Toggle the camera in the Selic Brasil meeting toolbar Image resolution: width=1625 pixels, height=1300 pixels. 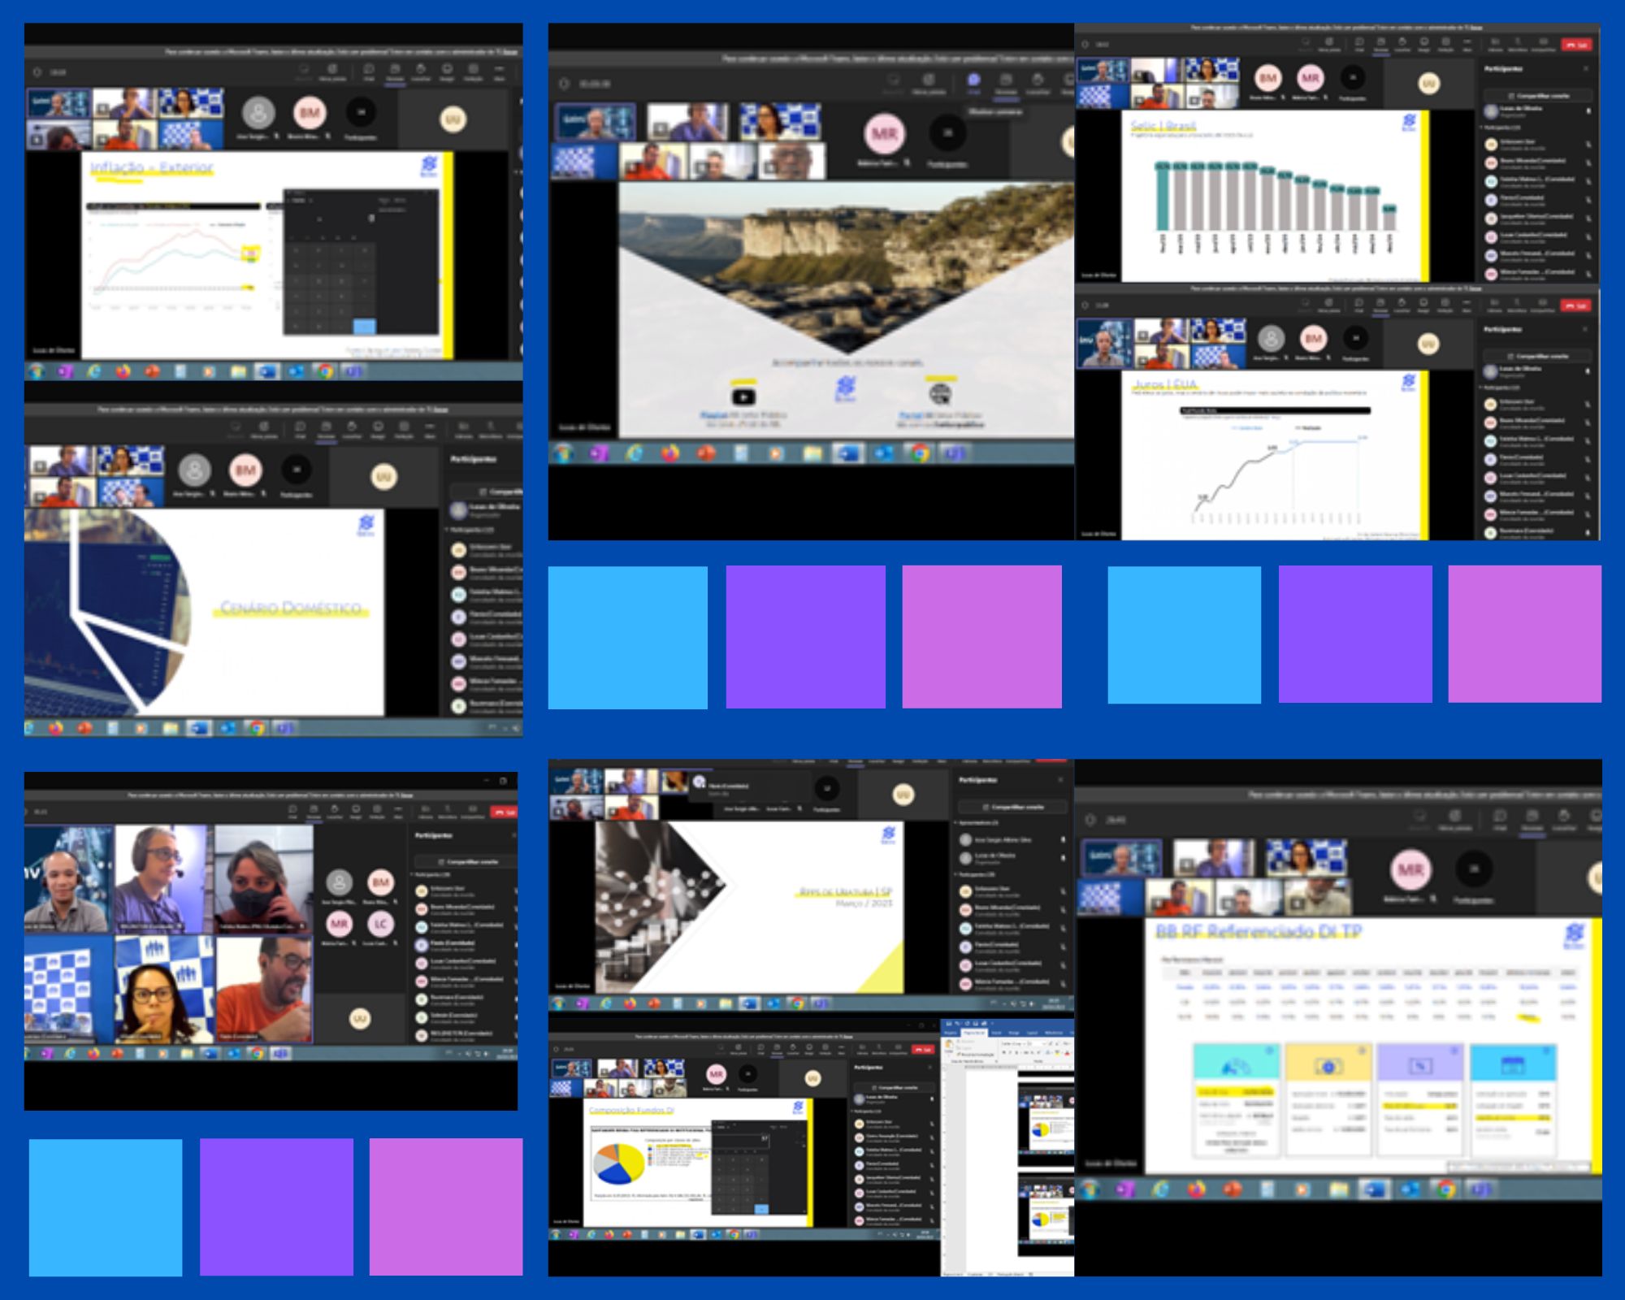[x=1495, y=44]
